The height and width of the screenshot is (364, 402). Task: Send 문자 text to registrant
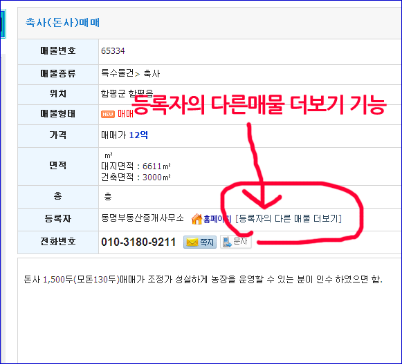pyautogui.click(x=236, y=242)
